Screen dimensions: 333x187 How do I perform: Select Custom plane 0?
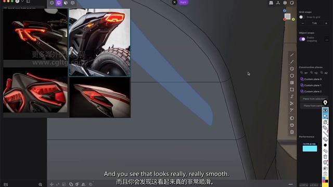311,79
